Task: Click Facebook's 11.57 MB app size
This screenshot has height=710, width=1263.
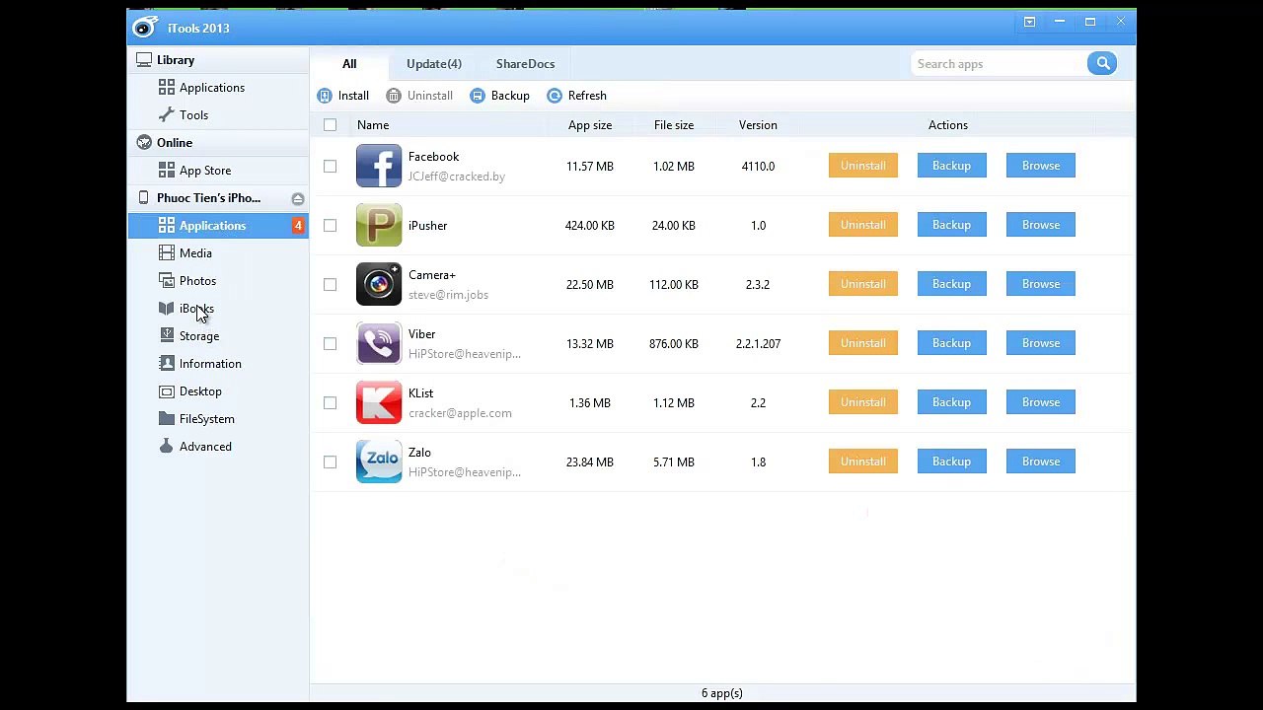Action: 590,167
